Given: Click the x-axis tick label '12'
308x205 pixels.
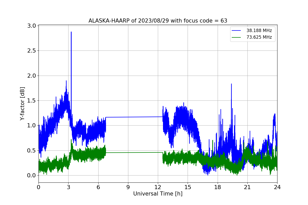Looking at the screenshot, I should point(158,187).
